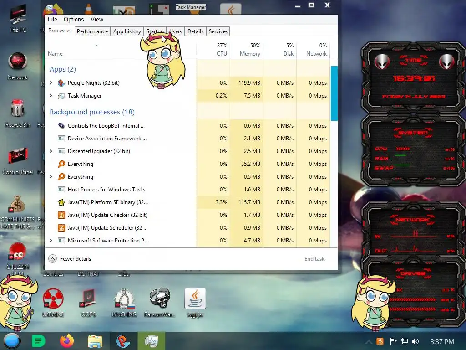The height and width of the screenshot is (350, 466).
Task: Open the File menu
Action: point(53,19)
